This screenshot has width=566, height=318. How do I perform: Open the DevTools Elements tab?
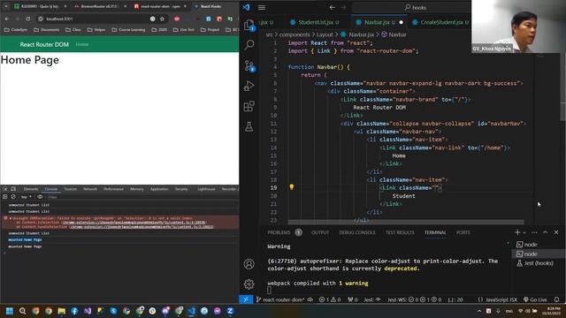[31, 189]
